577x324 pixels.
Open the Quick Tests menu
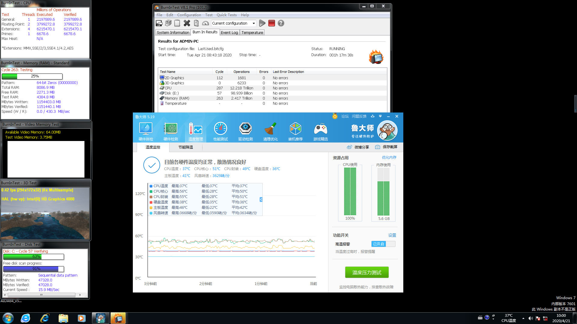coord(226,15)
